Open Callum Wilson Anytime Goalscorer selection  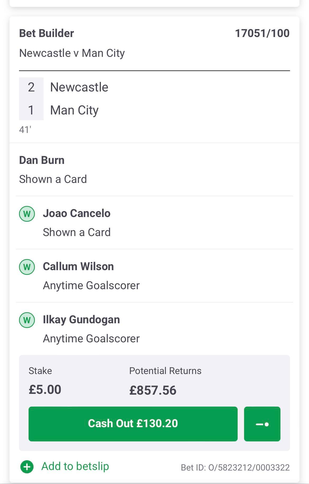coord(154,276)
